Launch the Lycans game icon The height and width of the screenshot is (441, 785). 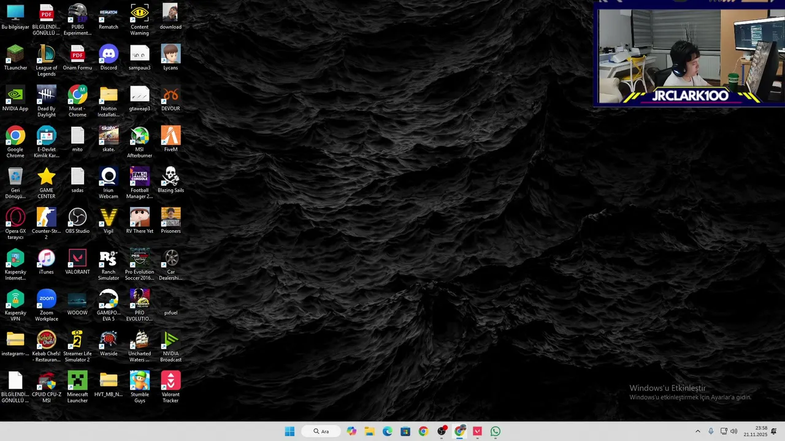pos(170,58)
